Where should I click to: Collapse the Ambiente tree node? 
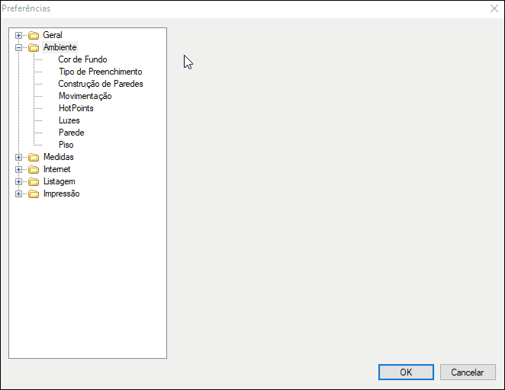[x=18, y=47]
